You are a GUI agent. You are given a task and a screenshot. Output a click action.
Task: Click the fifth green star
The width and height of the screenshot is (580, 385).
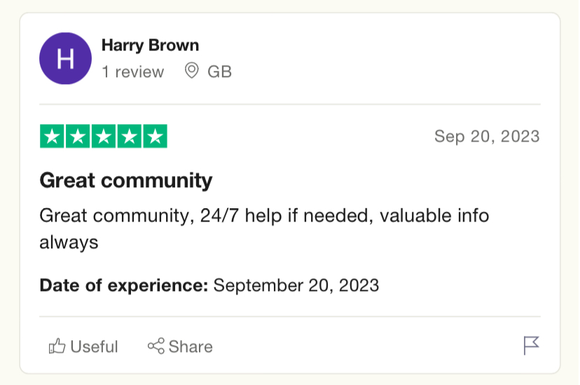pyautogui.click(x=156, y=136)
